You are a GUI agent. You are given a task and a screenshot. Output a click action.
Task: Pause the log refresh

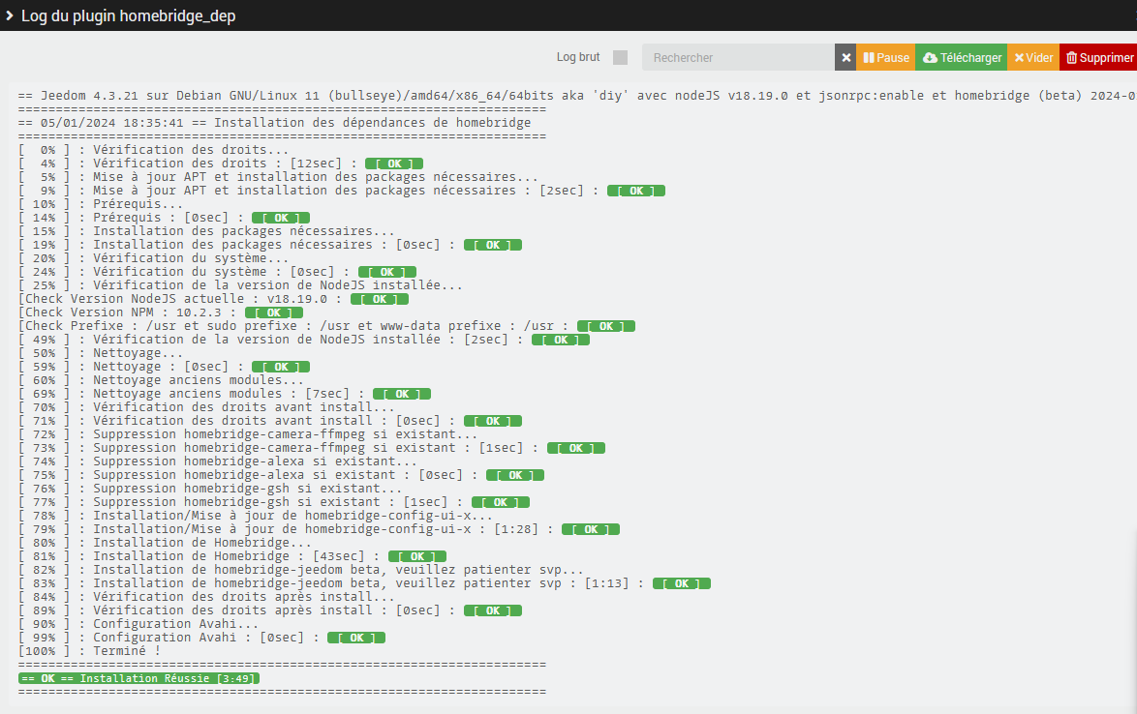pos(885,57)
